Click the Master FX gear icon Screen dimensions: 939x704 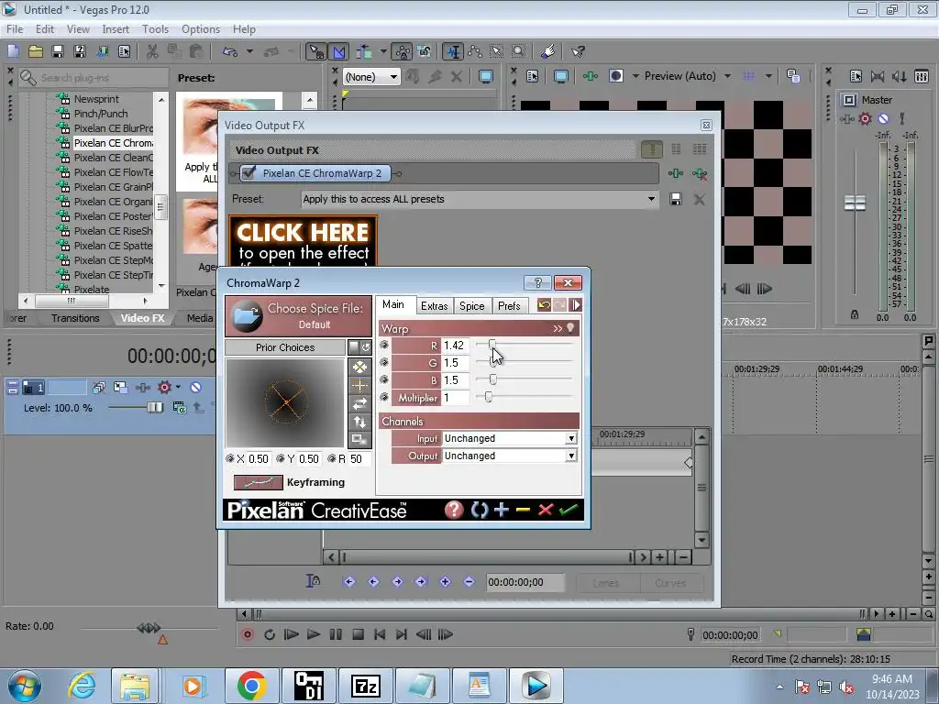865,118
